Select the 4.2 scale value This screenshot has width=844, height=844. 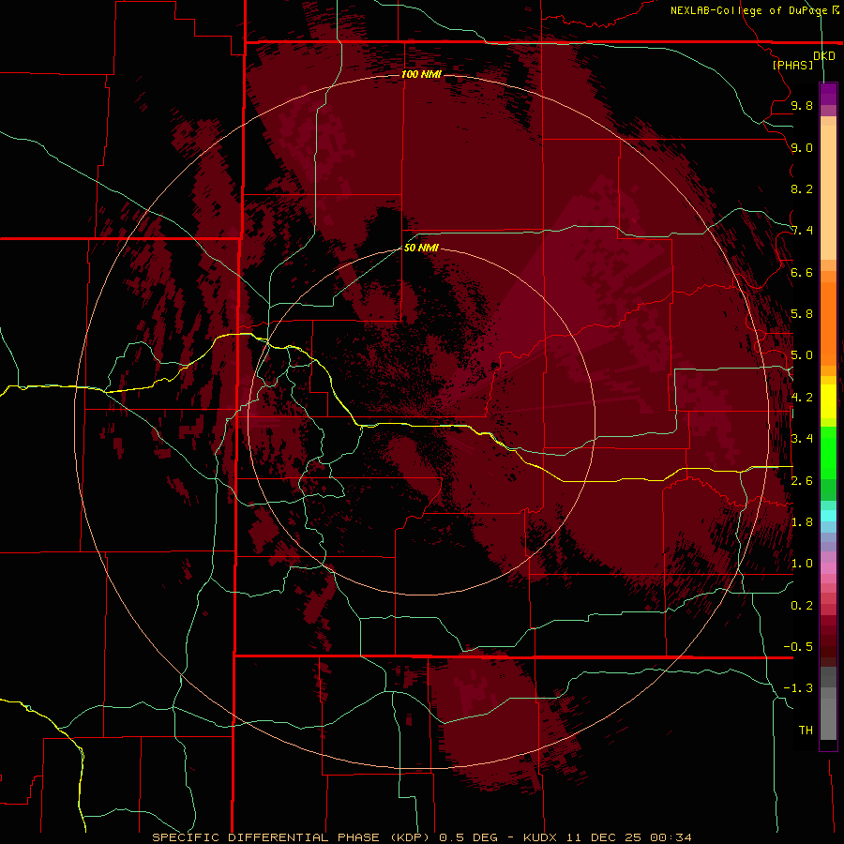tap(802, 398)
